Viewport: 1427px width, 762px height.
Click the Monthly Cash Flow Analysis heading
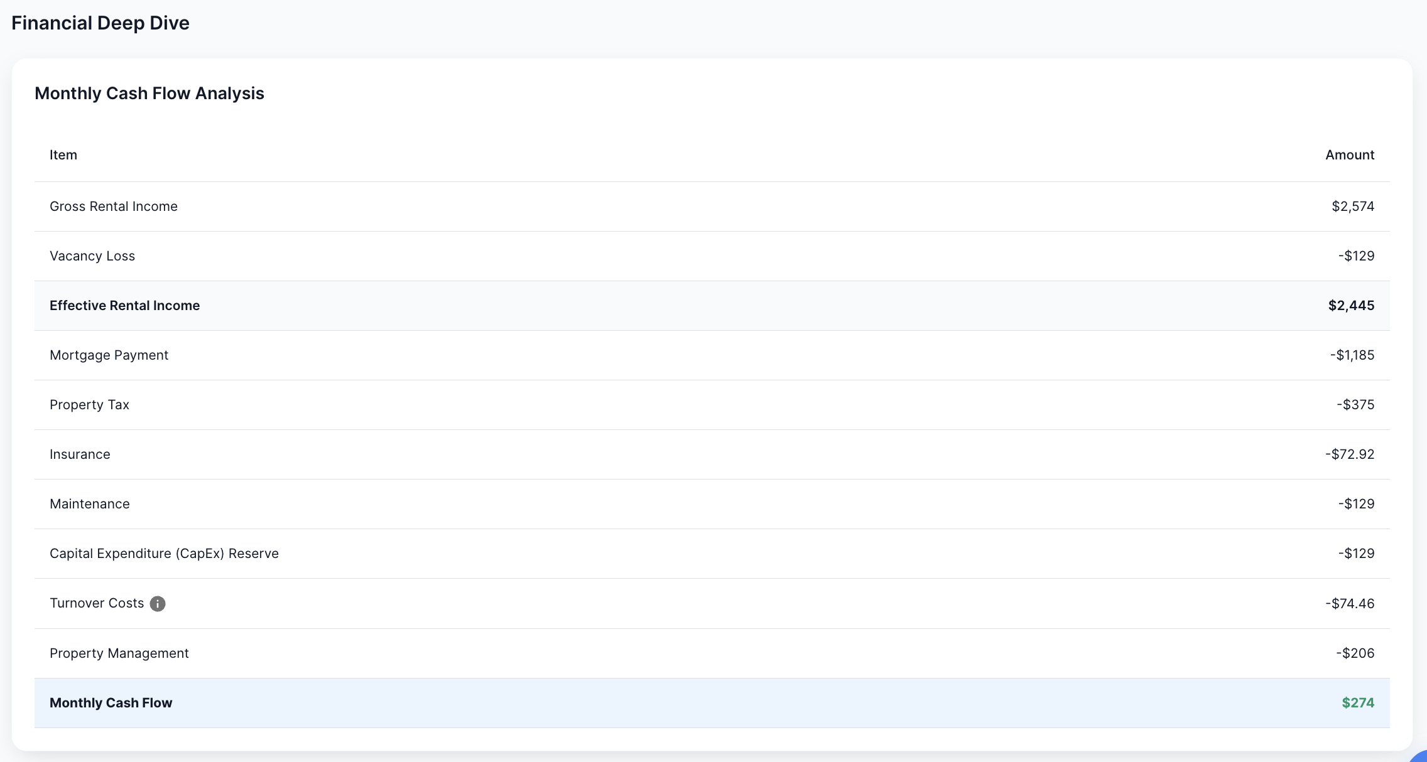click(149, 93)
